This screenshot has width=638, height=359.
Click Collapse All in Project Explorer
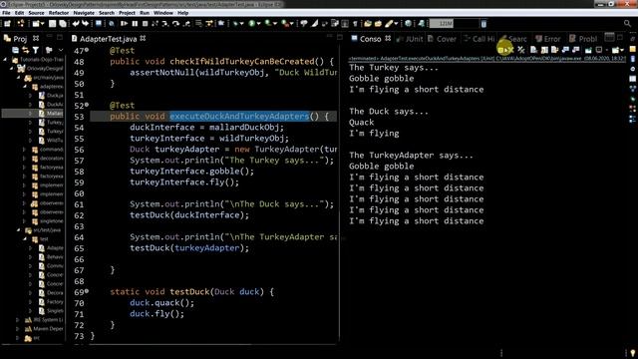click(16, 50)
